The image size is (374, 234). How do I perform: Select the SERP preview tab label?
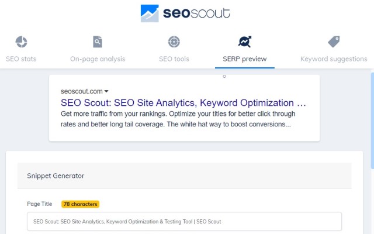[245, 58]
